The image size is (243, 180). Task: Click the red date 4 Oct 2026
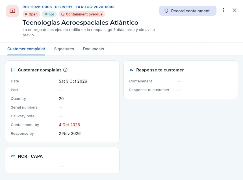(69, 125)
